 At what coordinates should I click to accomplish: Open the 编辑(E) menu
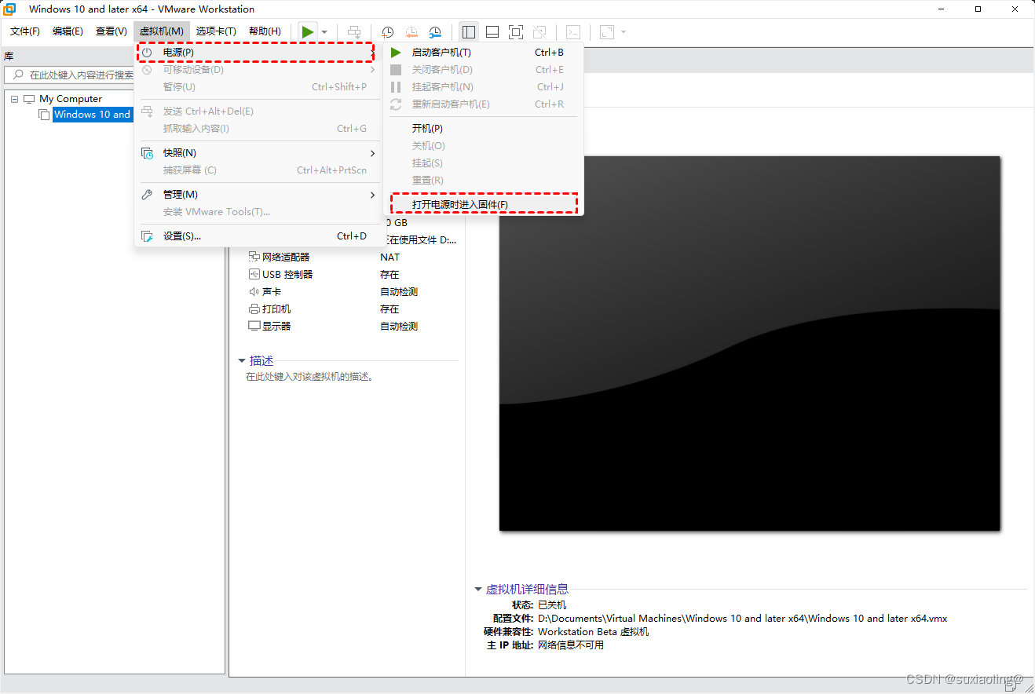click(x=68, y=31)
